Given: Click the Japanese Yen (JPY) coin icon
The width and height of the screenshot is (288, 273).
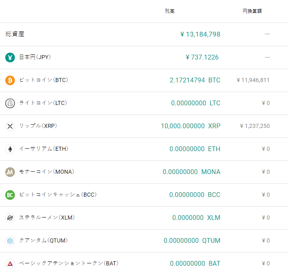Looking at the screenshot, I should (10, 57).
